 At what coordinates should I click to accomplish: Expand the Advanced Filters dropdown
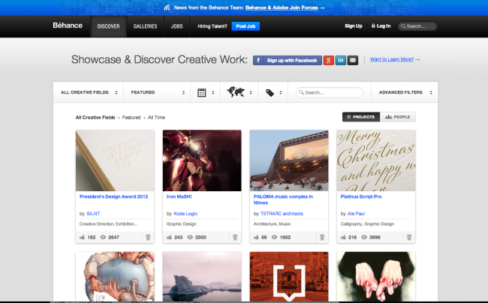405,92
